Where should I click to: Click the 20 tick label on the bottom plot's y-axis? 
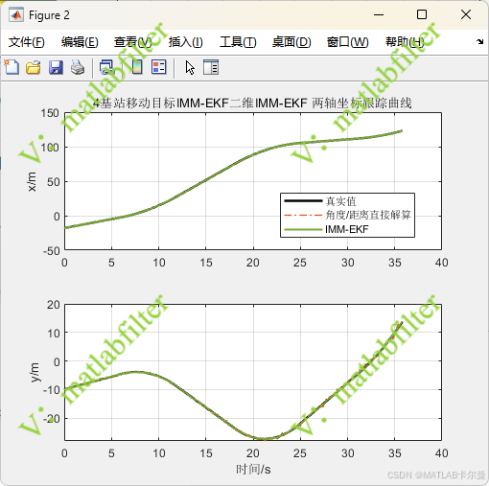point(54,305)
